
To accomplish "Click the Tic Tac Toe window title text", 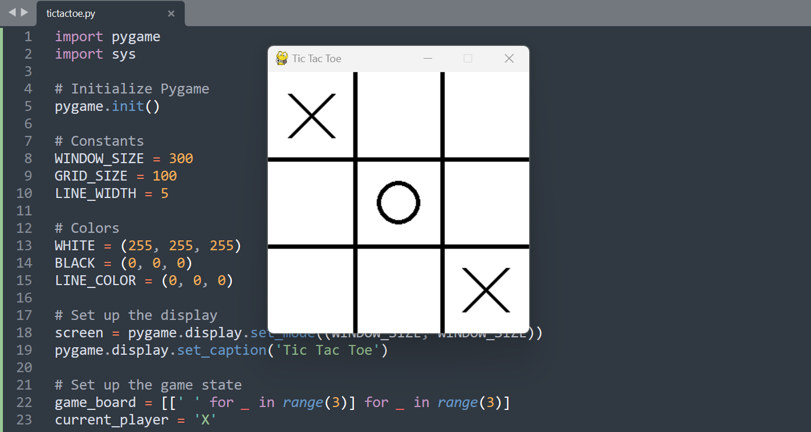I will 317,59.
